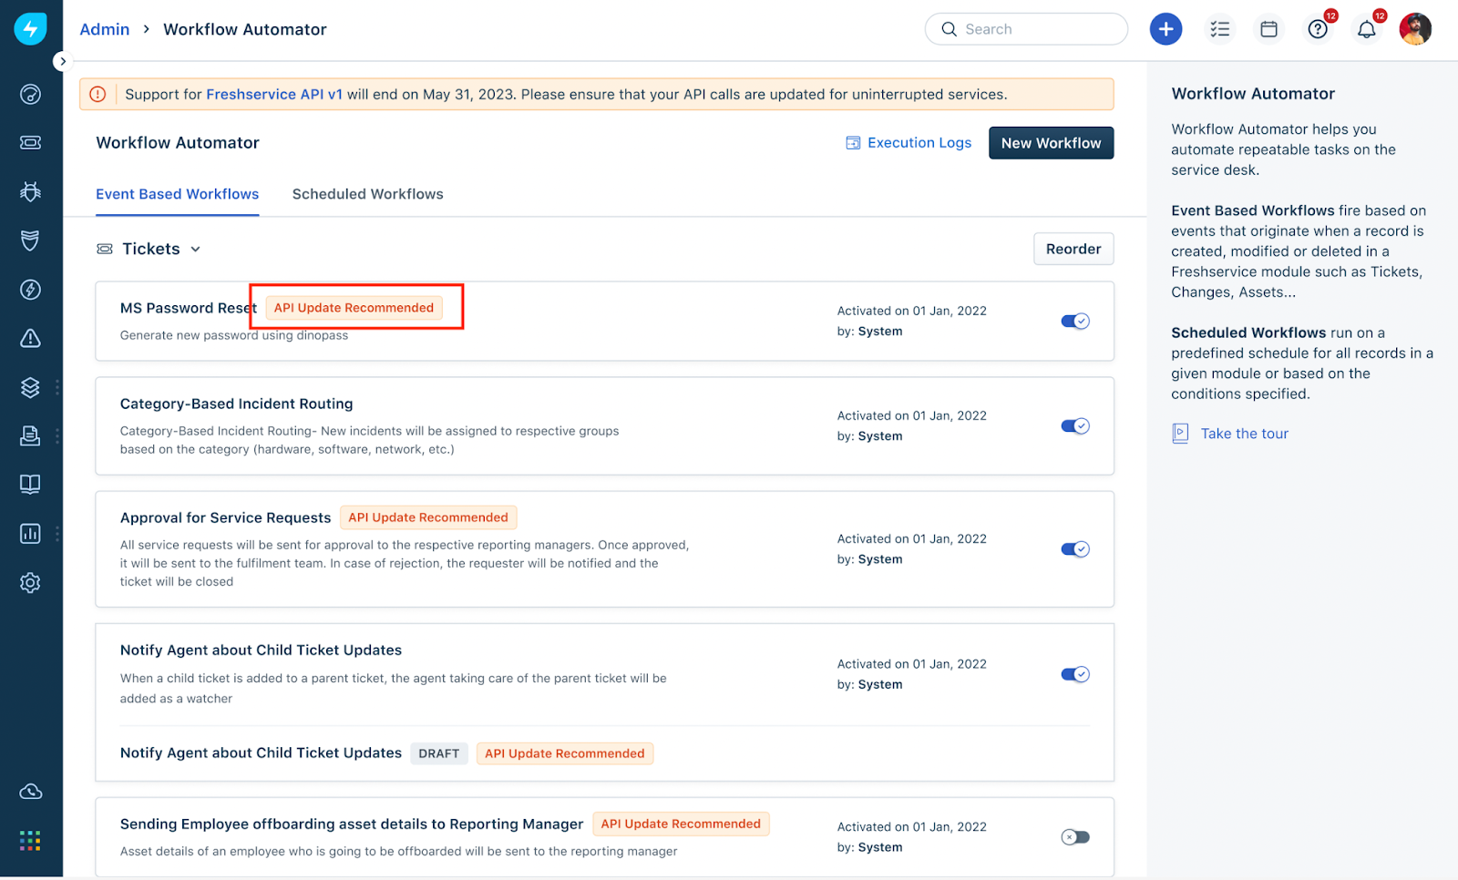Open the Freshservice API v1 link
The height and width of the screenshot is (880, 1458).
(x=274, y=94)
